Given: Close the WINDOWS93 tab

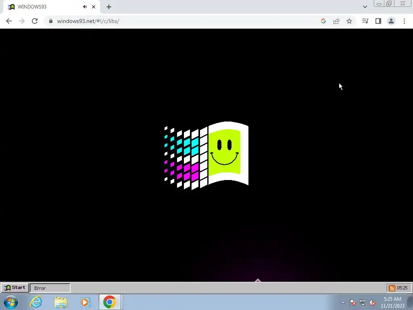Looking at the screenshot, I should [94, 7].
